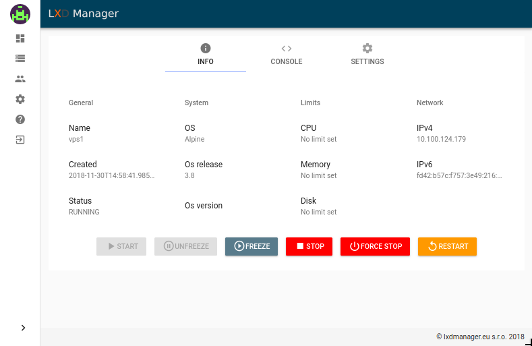Viewport: 532px width, 346px height.
Task: Click the Network section heading
Action: point(430,103)
